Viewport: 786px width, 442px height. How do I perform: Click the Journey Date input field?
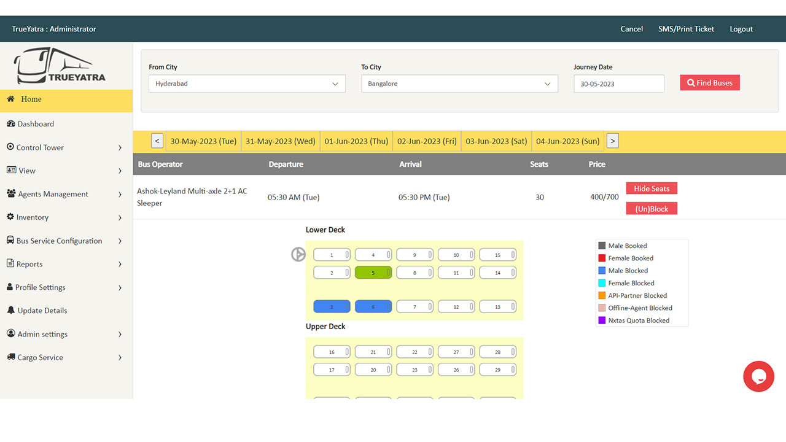tap(618, 84)
